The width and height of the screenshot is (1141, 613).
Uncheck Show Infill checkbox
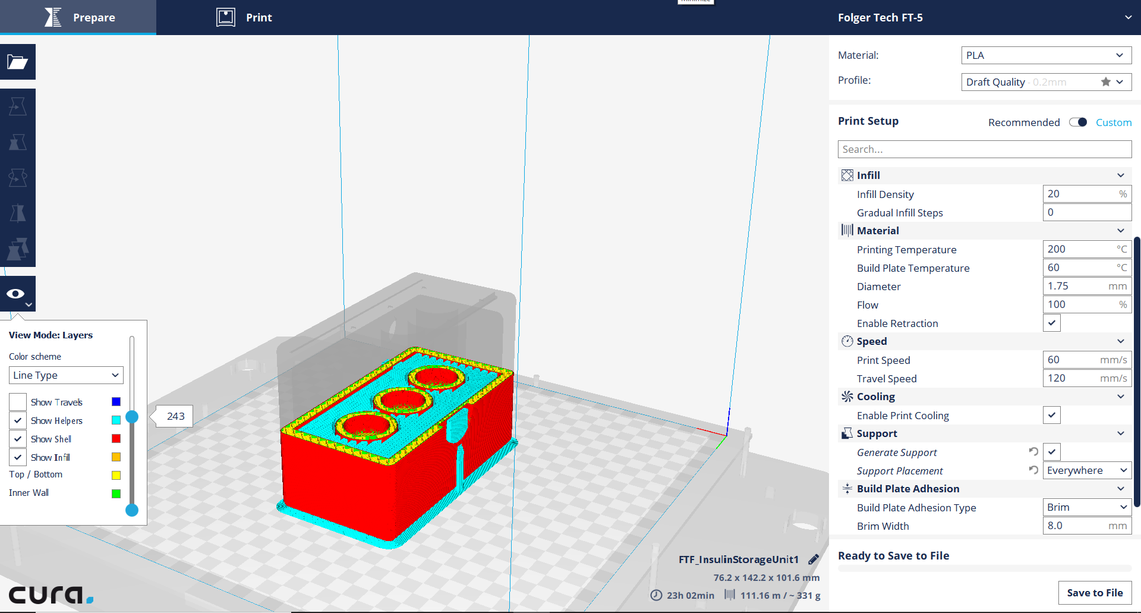18,457
